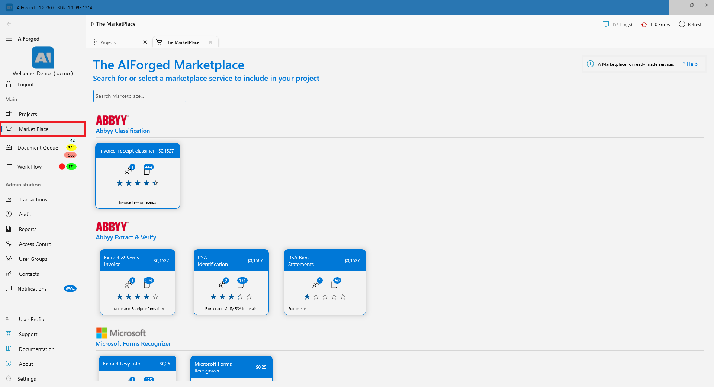Image resolution: width=714 pixels, height=387 pixels.
Task: Open the Reports icon
Action: 9,229
